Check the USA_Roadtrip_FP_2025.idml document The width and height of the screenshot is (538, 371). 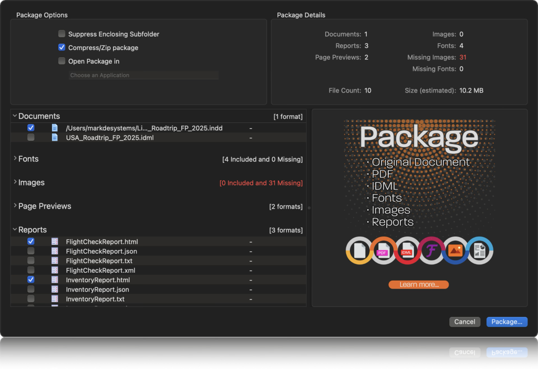pos(31,137)
